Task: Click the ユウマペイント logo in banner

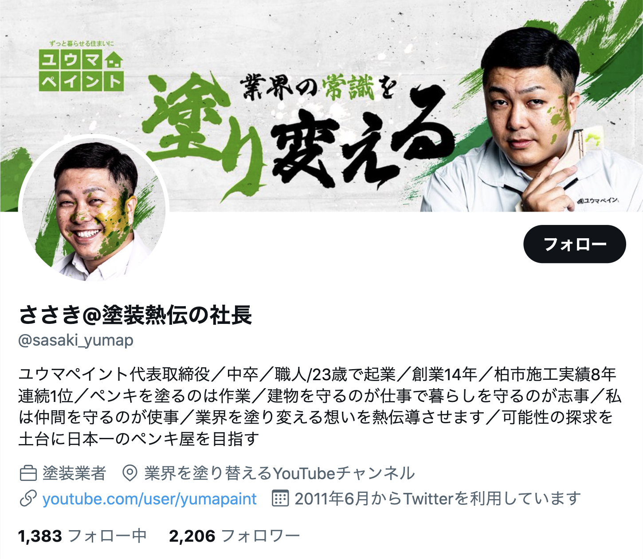Action: click(x=81, y=67)
